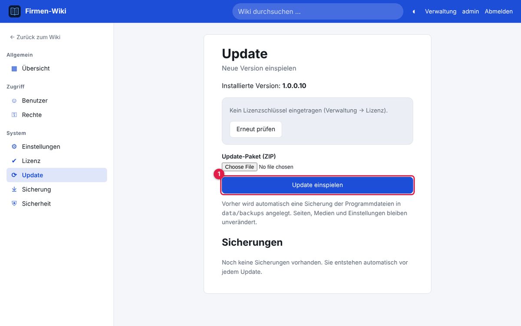Click the Benutzer smiley icon
The width and height of the screenshot is (521, 326).
(14, 101)
